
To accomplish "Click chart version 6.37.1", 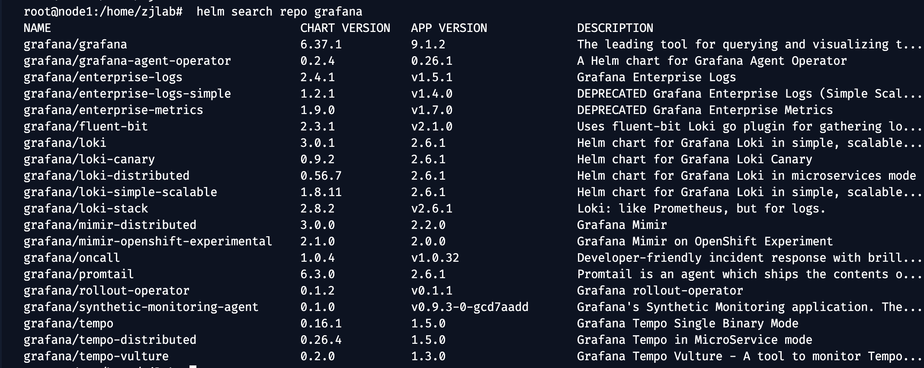I will (x=321, y=44).
